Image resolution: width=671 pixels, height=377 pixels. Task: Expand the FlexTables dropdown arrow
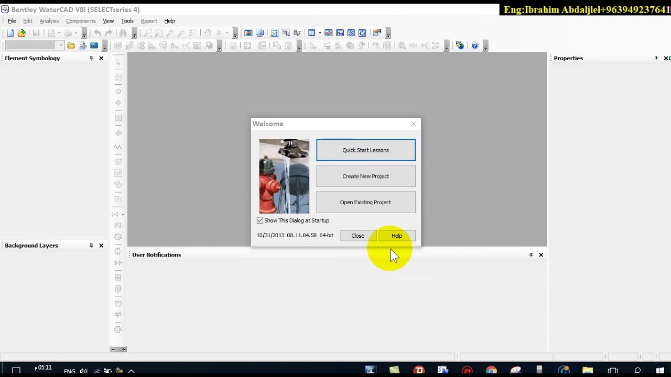320,33
